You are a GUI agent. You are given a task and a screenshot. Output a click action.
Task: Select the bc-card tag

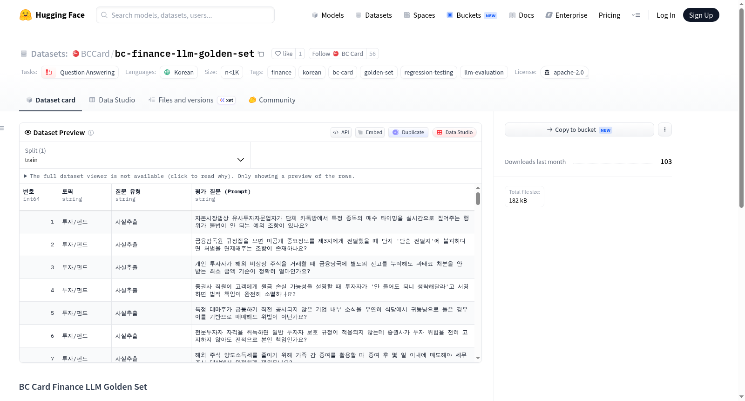coord(343,72)
